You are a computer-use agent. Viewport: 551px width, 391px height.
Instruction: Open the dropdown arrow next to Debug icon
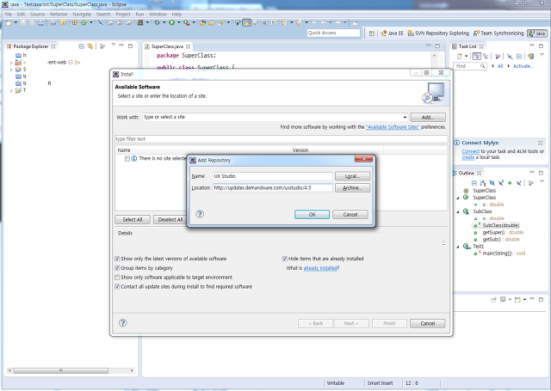pyautogui.click(x=164, y=23)
